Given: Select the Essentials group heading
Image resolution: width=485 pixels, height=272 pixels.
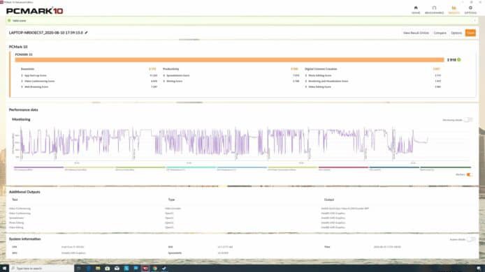Looking at the screenshot, I should pos(27,69).
